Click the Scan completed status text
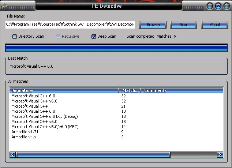This screenshot has height=168, width=232. click(152, 36)
